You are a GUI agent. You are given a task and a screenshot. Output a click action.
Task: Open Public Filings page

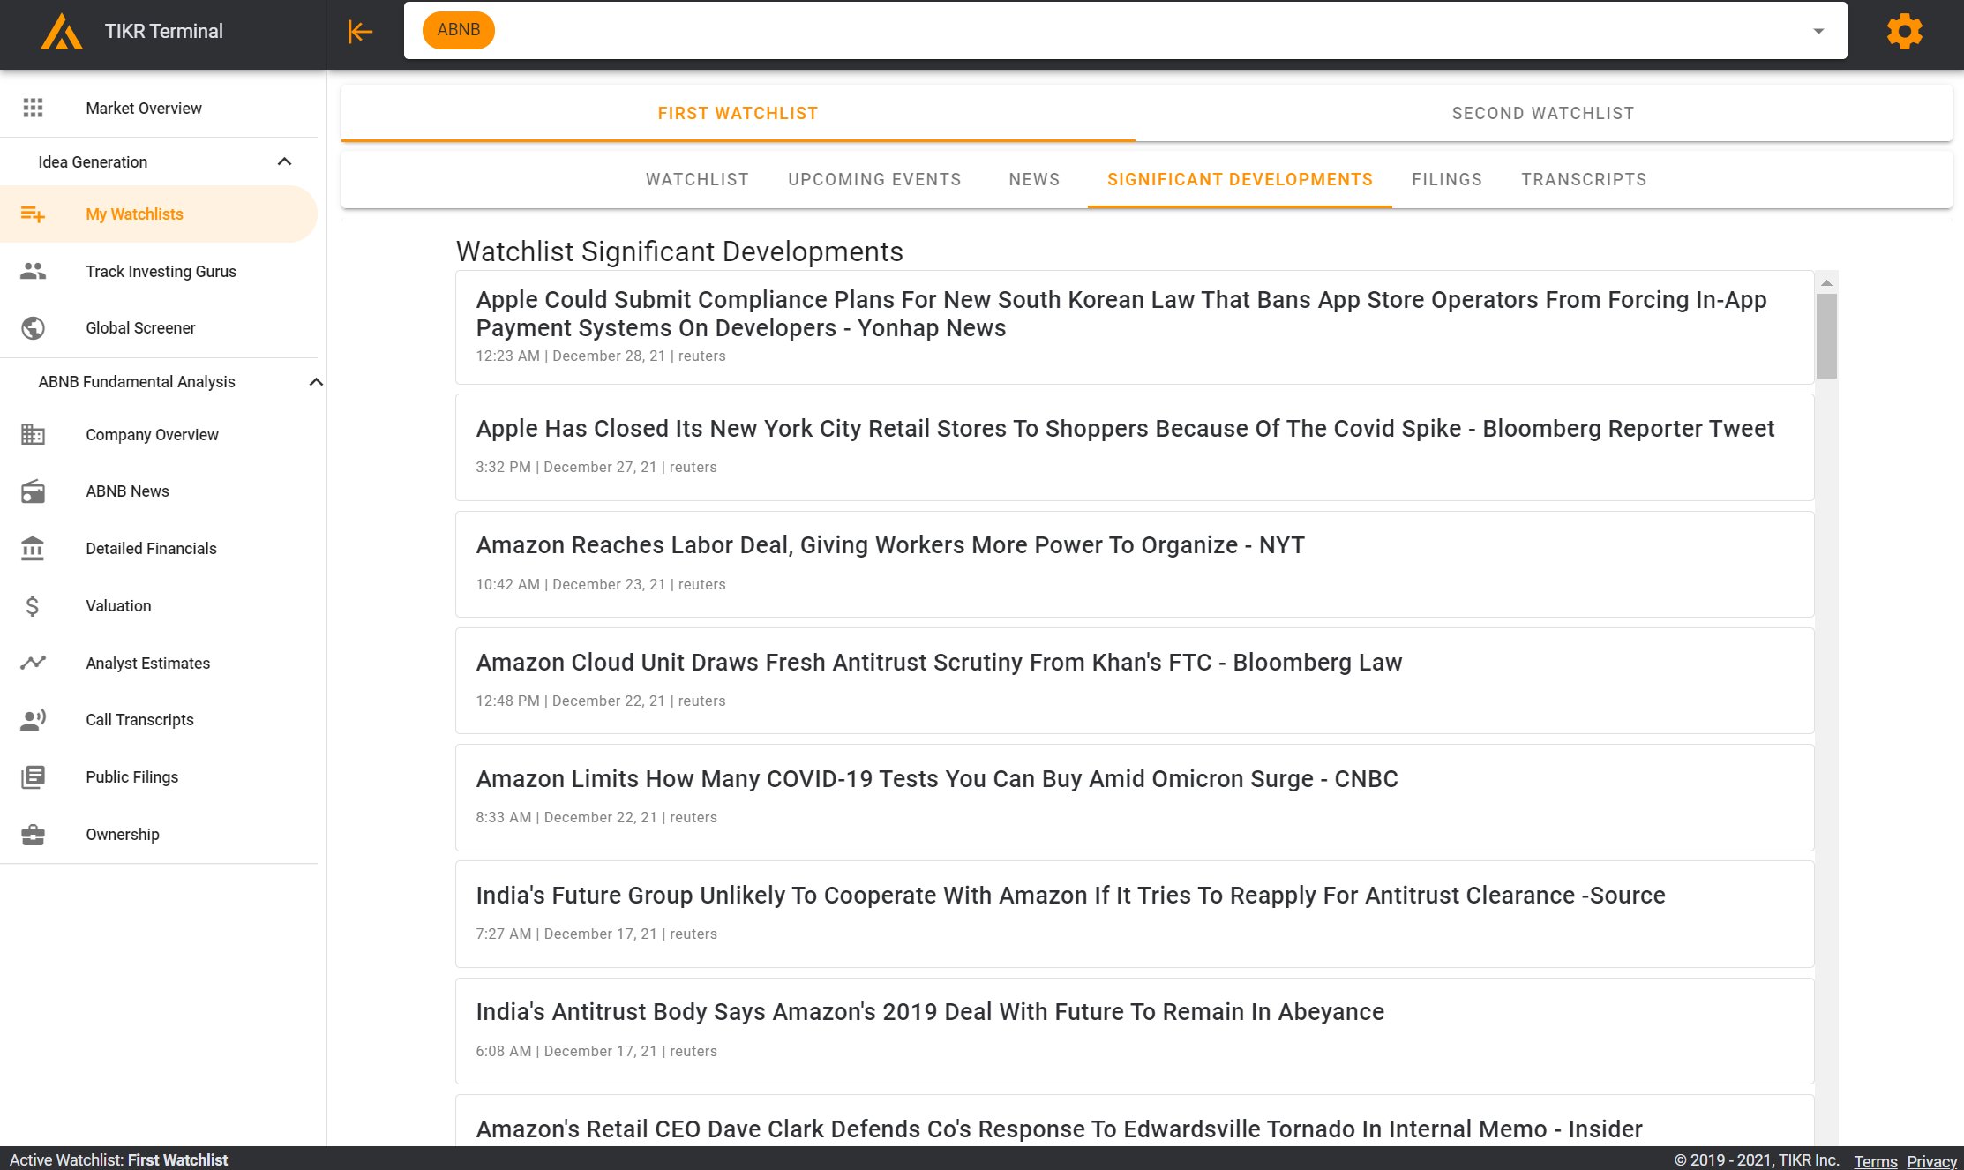(159, 777)
